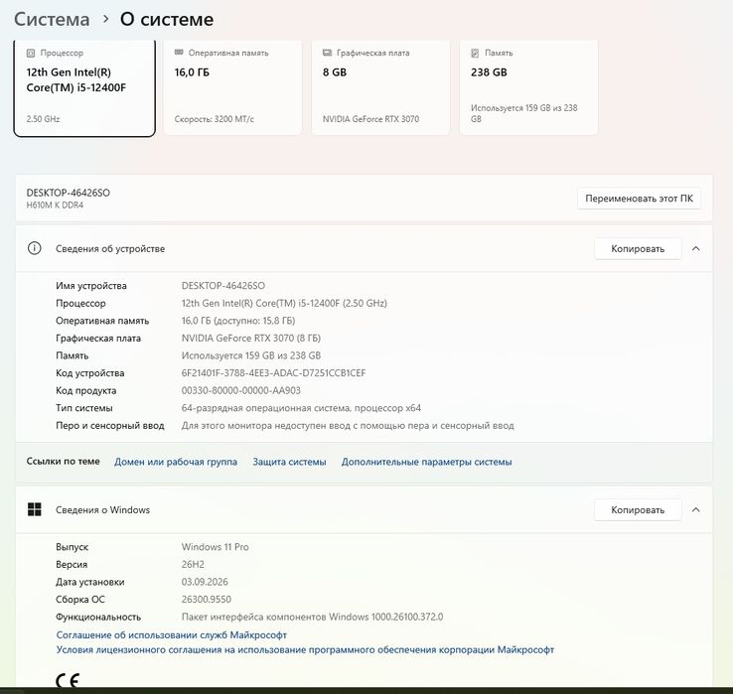This screenshot has width=733, height=694.
Task: Click version value 26H2
Action: [x=193, y=565]
